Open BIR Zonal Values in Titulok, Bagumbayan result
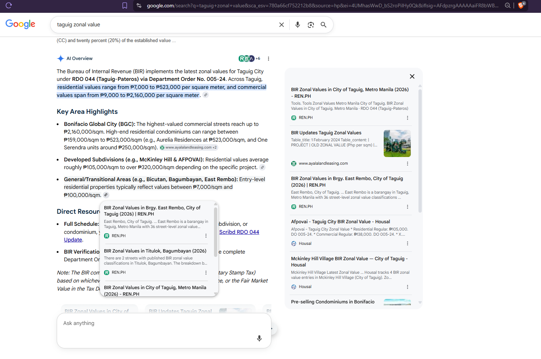The width and height of the screenshot is (541, 359). 155,251
